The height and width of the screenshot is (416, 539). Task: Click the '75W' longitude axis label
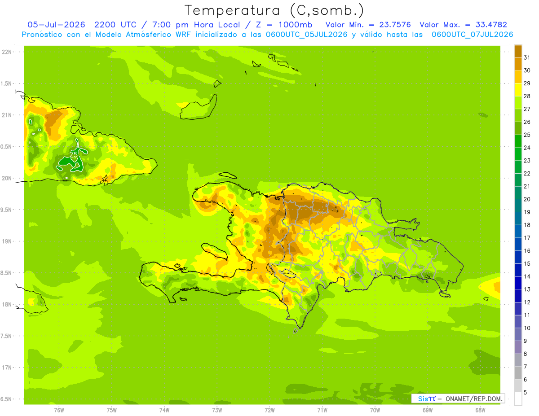[x=111, y=410]
